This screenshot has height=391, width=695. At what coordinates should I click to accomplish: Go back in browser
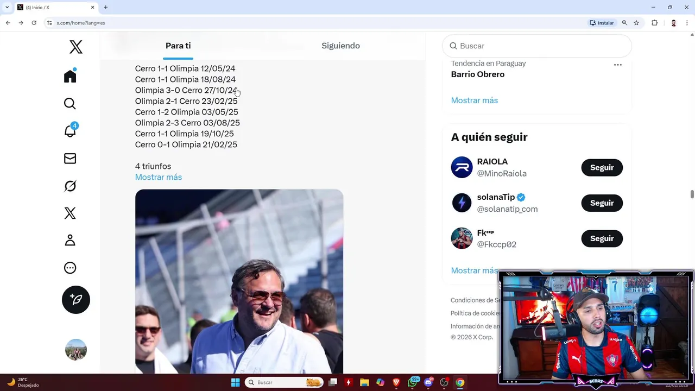[8, 23]
